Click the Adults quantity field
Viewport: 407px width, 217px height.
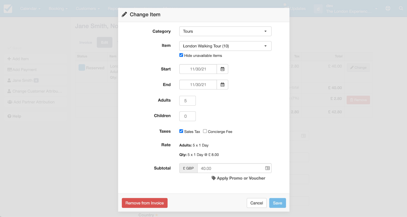pos(188,101)
